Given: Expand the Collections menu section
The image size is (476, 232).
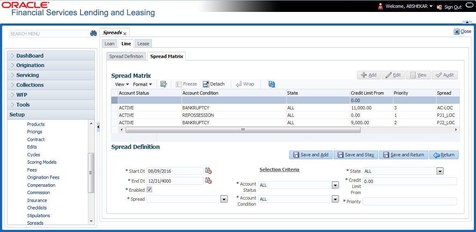Looking at the screenshot, I should pos(51,85).
